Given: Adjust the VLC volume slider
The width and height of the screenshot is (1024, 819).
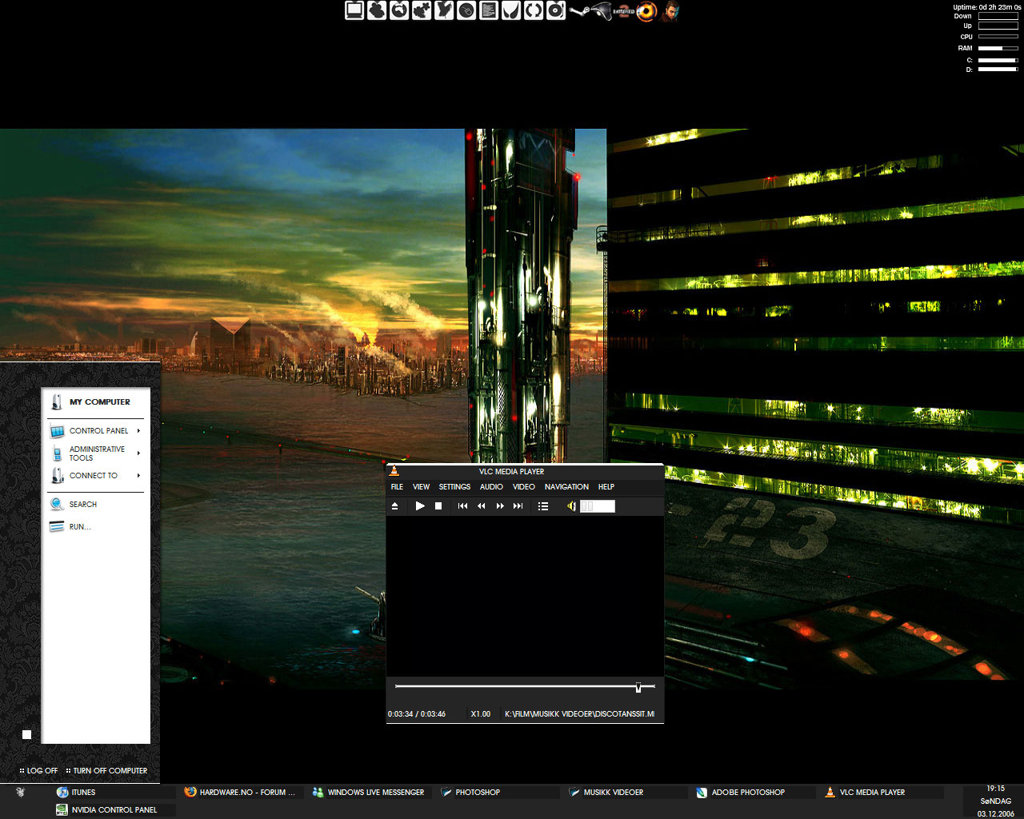Looking at the screenshot, I should [x=598, y=506].
